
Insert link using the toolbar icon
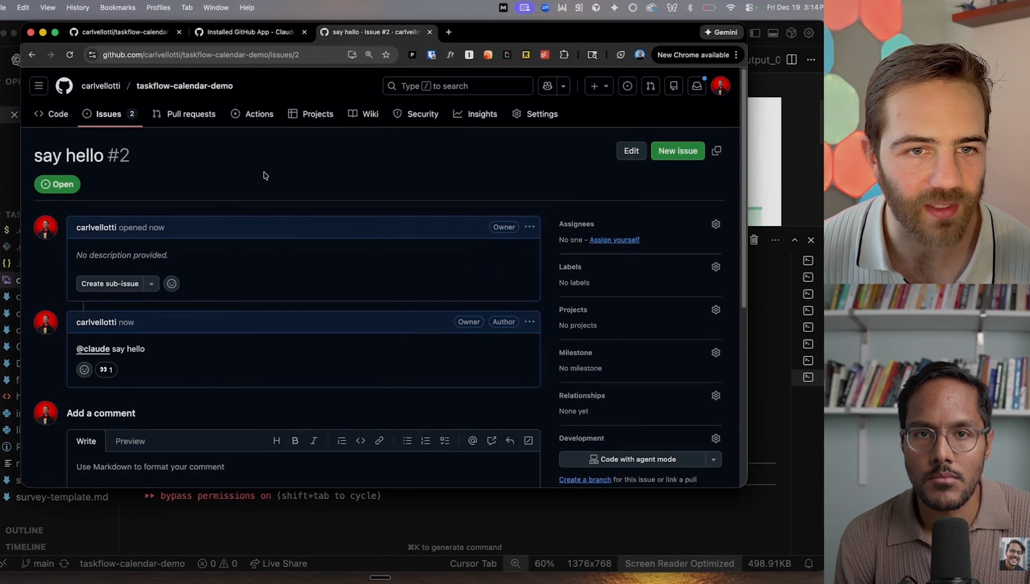tap(379, 441)
